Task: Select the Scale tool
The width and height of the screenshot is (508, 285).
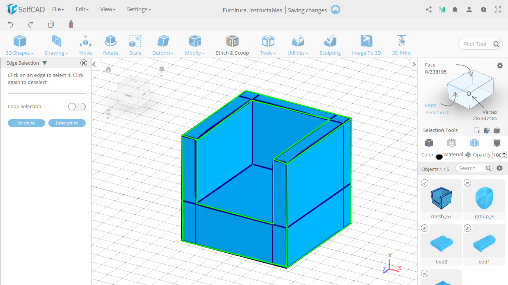Action: click(x=135, y=45)
